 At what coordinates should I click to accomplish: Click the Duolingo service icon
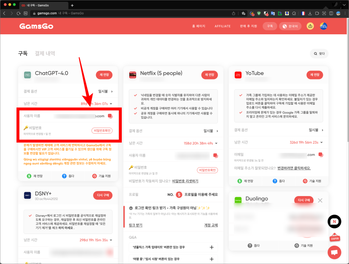click(x=238, y=200)
